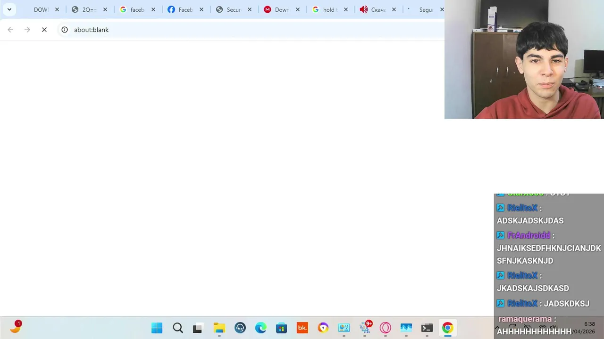Screen dimensions: 604x339
Task: Click username ramaquerama in chat
Action: tap(525, 319)
